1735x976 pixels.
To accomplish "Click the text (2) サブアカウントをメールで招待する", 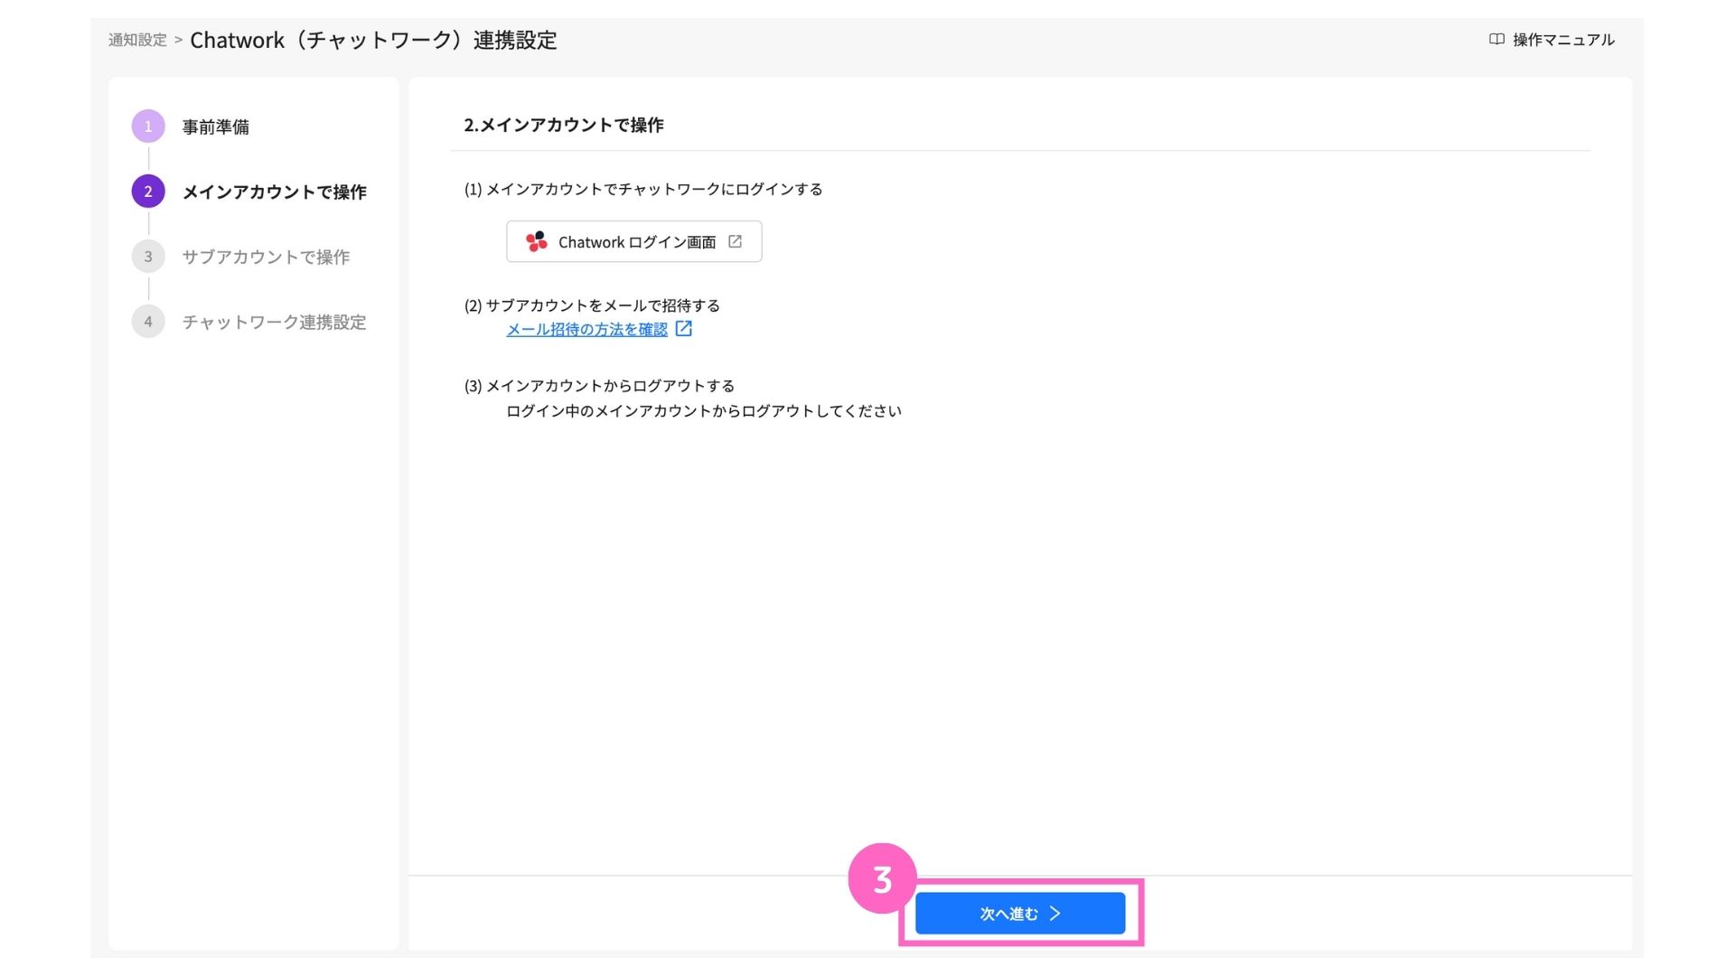I will coord(592,305).
